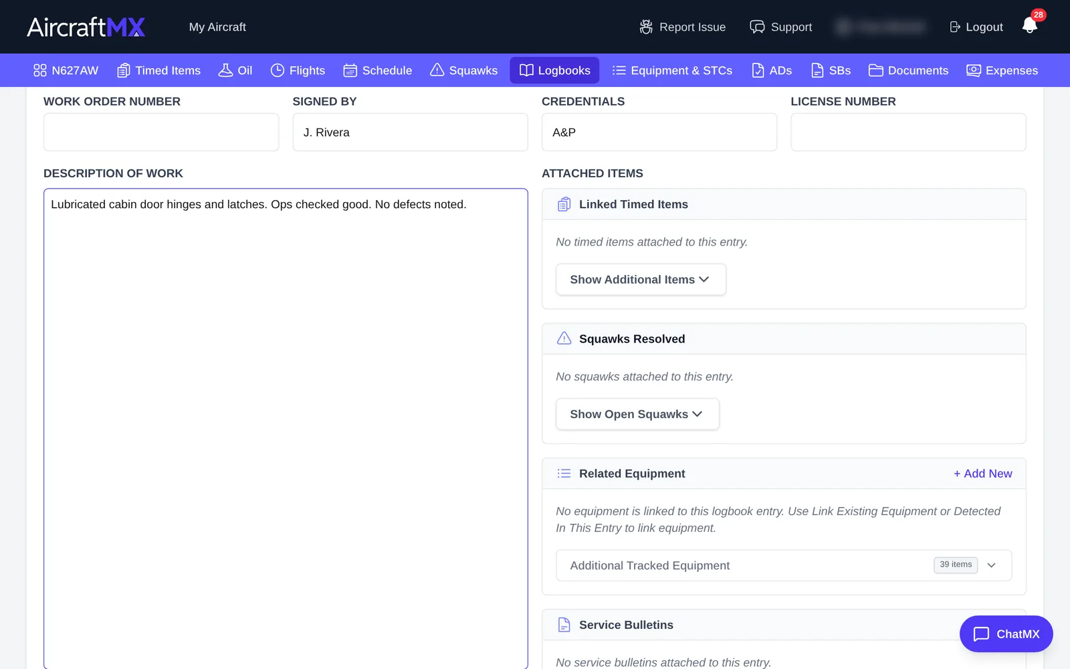Viewport: 1070px width, 669px height.
Task: Click the Logbooks open book icon
Action: click(527, 70)
